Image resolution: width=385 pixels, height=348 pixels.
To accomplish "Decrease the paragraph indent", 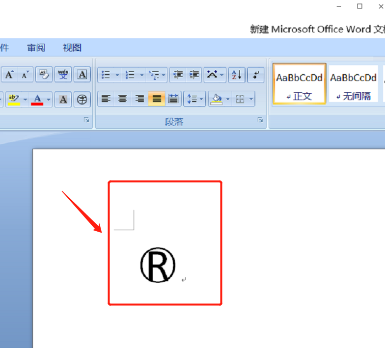I will (x=178, y=75).
